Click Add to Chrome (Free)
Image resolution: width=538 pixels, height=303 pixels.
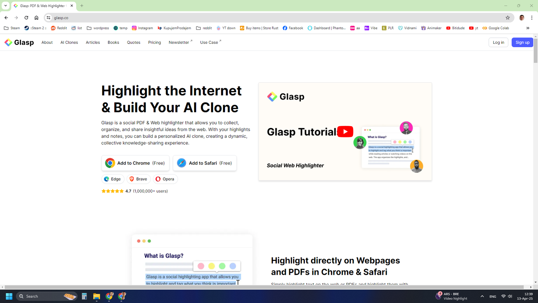pyautogui.click(x=136, y=163)
